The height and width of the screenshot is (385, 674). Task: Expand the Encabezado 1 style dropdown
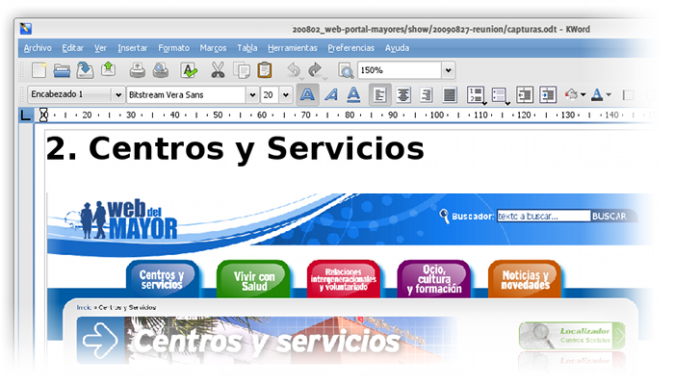tap(118, 94)
